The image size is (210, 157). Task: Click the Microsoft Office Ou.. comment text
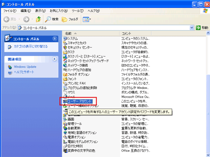tap(136, 97)
